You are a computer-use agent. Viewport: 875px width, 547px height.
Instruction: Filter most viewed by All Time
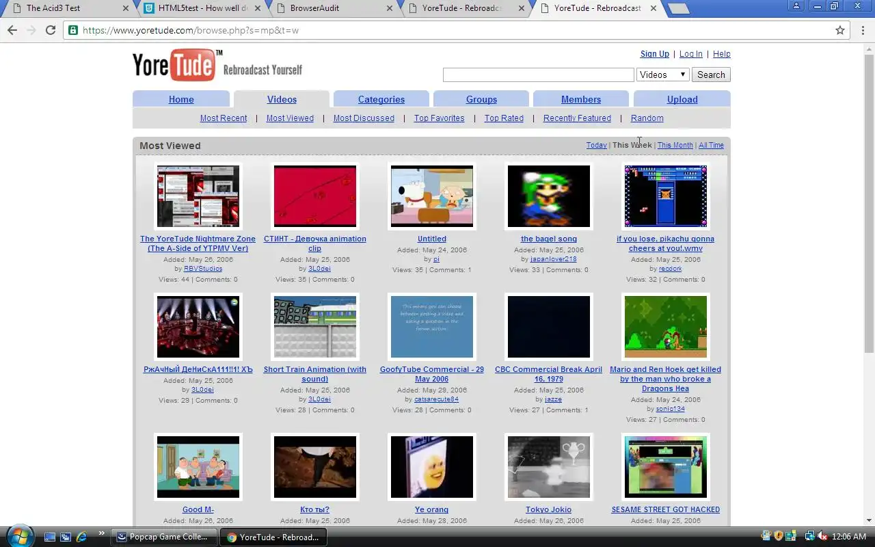711,145
